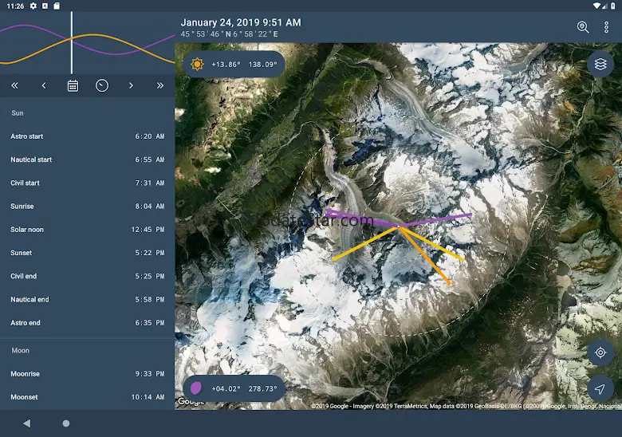Tap the Wi-Fi status icon

click(x=596, y=6)
